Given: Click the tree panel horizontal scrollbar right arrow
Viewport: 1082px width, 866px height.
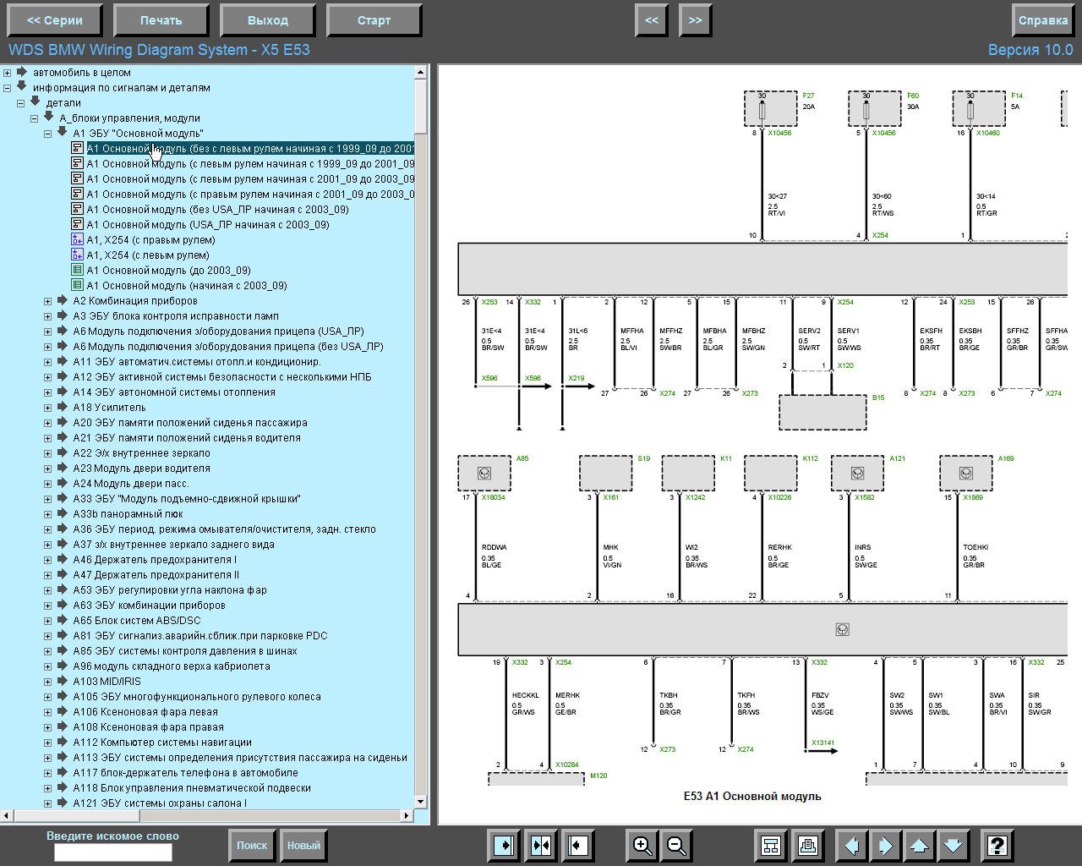Looking at the screenshot, I should point(407,816).
